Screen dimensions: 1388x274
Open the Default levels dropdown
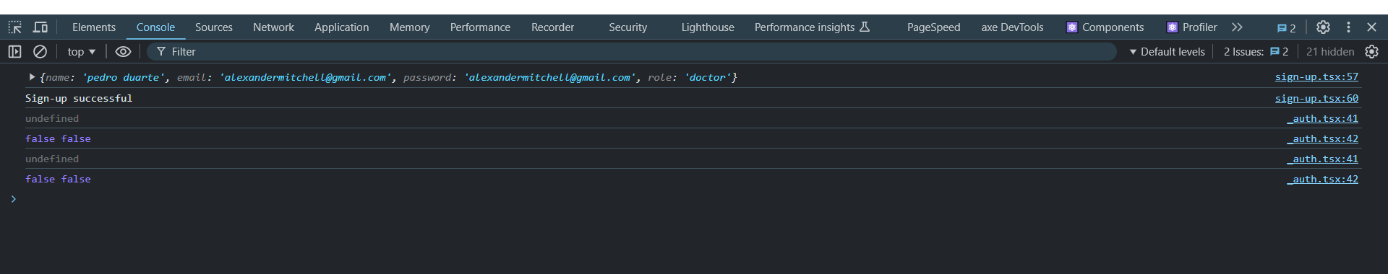pyautogui.click(x=1167, y=52)
